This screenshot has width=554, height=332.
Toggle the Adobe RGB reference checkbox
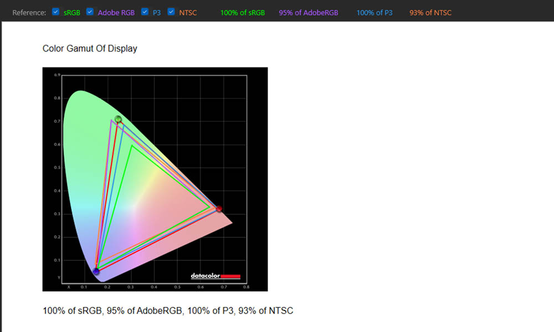90,12
